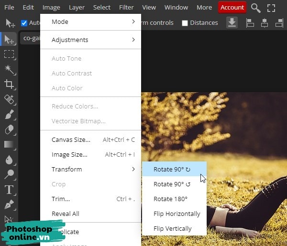
Task: Expand the Mode submenu
Action: tap(93, 21)
